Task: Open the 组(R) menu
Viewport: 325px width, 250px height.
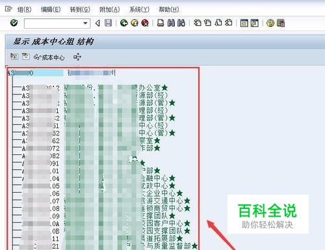Action: [24, 9]
